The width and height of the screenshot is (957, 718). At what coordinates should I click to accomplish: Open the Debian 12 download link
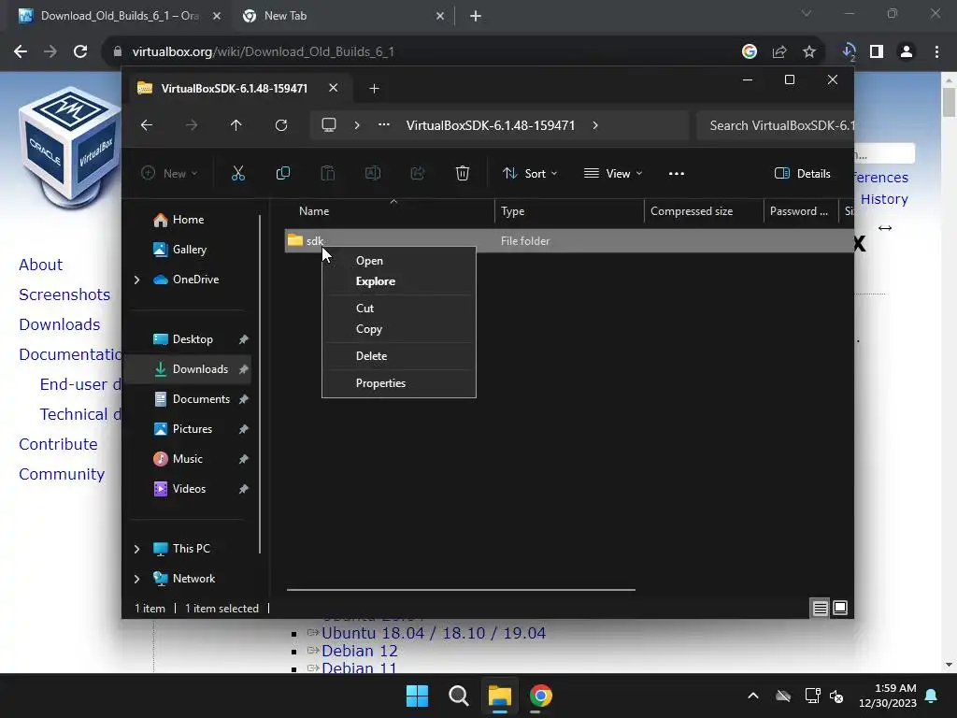pos(360,651)
